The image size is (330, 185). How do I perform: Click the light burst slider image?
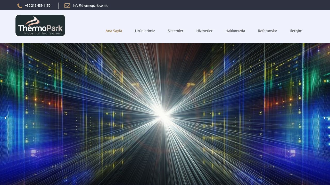click(165, 114)
